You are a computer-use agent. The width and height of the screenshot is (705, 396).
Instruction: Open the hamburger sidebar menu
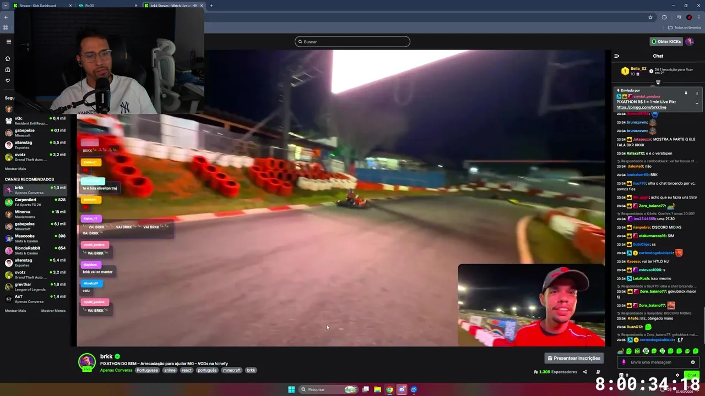(8, 42)
